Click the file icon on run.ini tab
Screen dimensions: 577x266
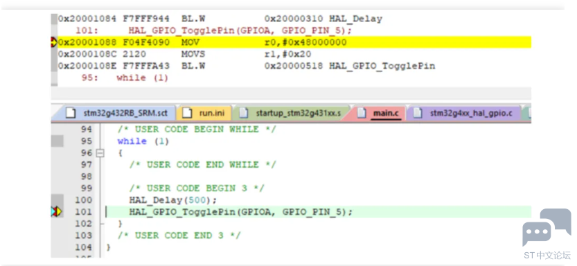pyautogui.click(x=188, y=113)
